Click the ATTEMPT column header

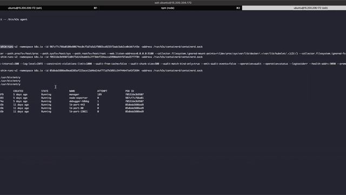point(102,91)
